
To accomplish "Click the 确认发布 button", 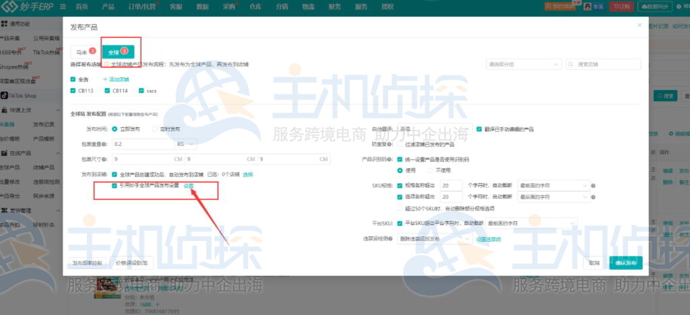I will click(626, 262).
